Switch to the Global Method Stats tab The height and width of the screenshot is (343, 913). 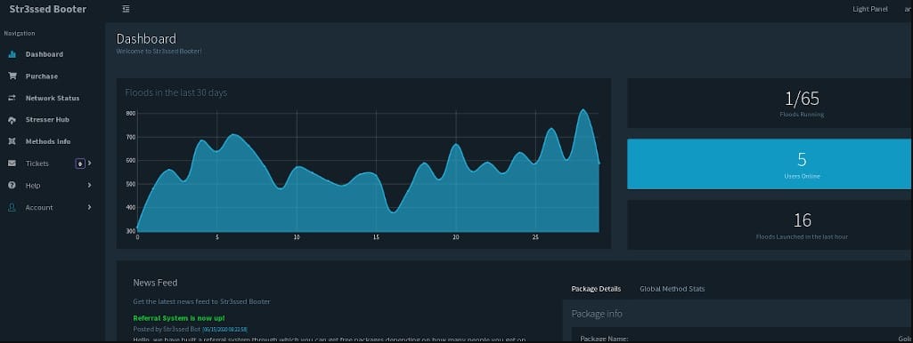672,289
